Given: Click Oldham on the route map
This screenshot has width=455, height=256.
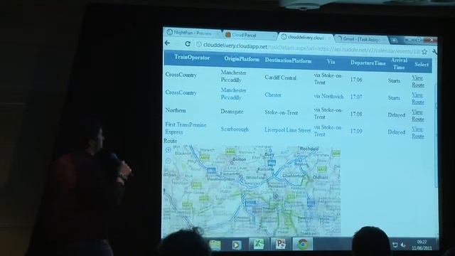Looking at the screenshot, I should point(321,177).
